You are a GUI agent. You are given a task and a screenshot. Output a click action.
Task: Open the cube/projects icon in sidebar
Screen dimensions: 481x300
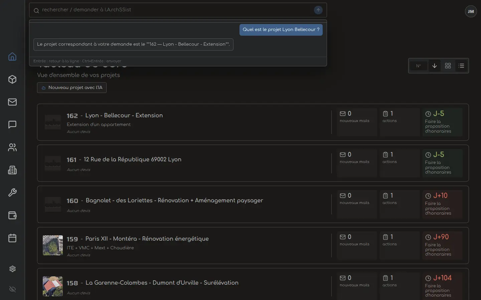click(12, 79)
